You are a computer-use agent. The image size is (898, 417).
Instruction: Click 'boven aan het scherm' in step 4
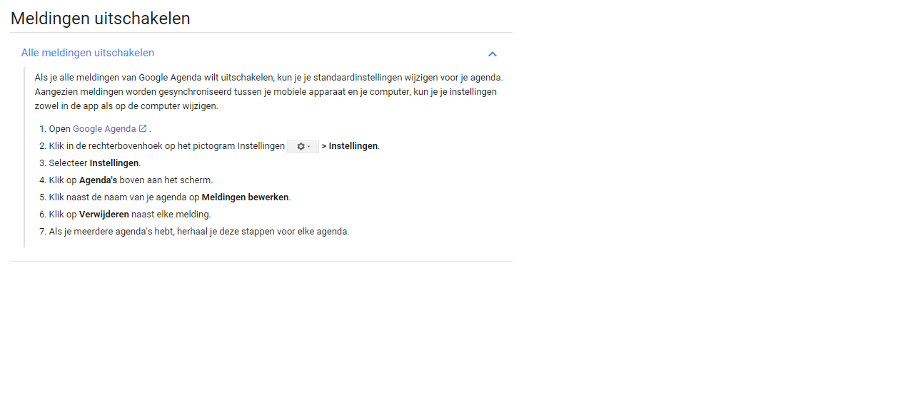coord(166,180)
